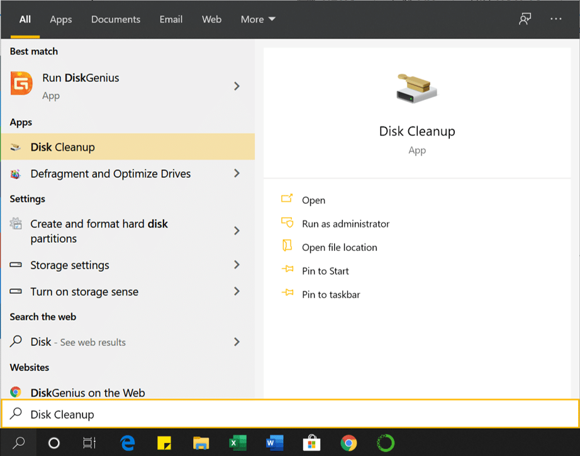Expand Create and format hard disk partitions arrow
The height and width of the screenshot is (456, 580).
click(237, 231)
